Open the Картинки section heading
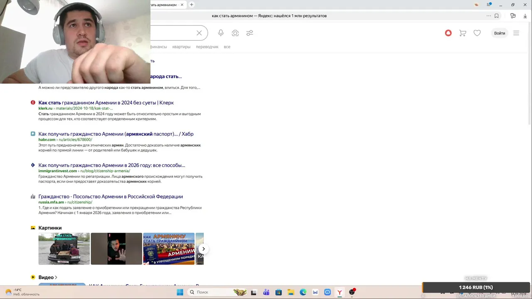This screenshot has height=299, width=532. [50, 228]
